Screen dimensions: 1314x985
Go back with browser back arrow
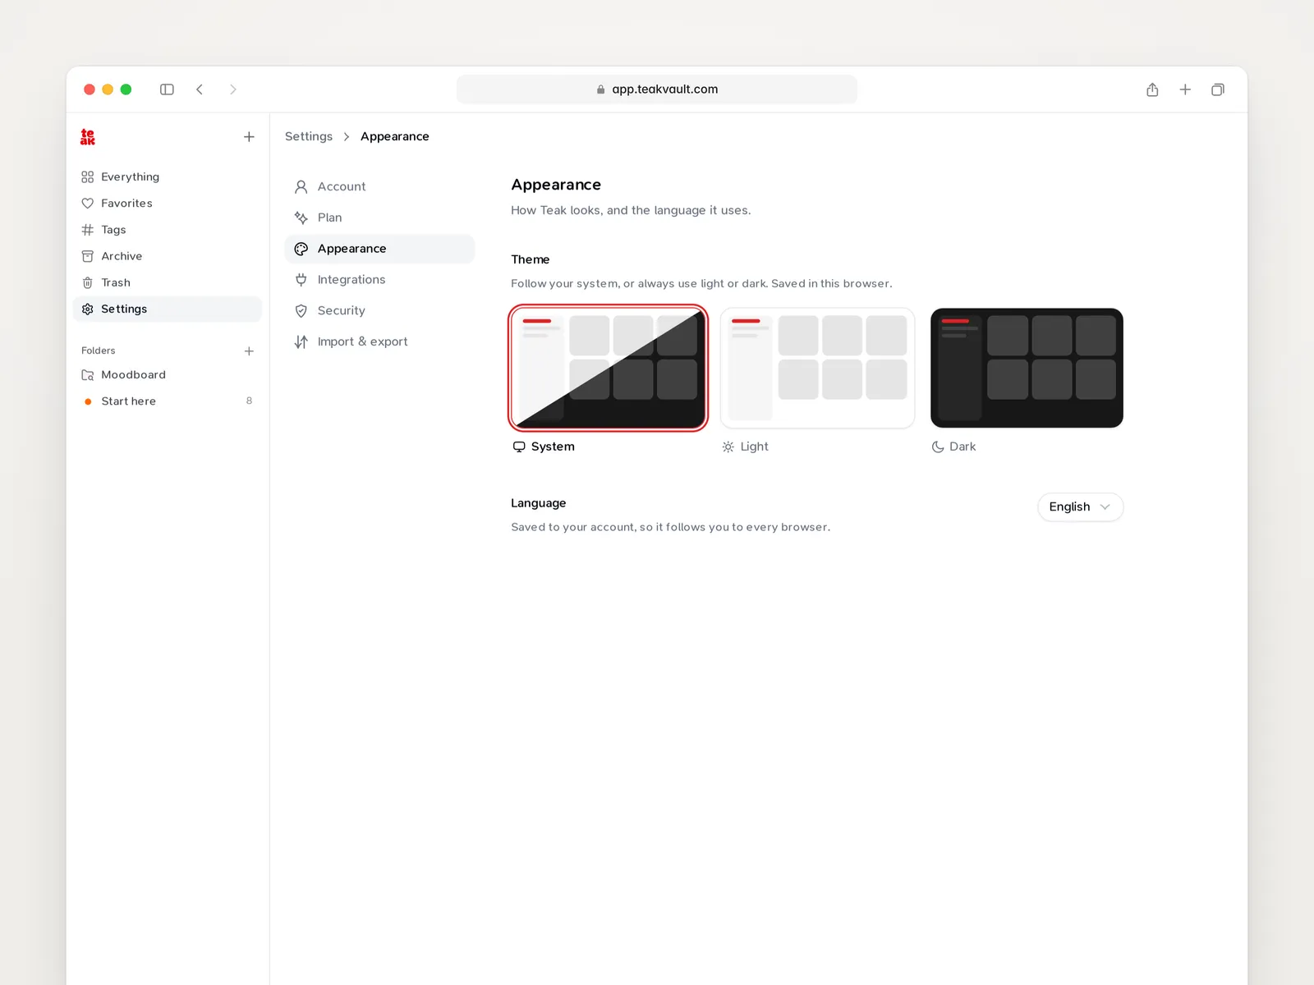(x=200, y=89)
